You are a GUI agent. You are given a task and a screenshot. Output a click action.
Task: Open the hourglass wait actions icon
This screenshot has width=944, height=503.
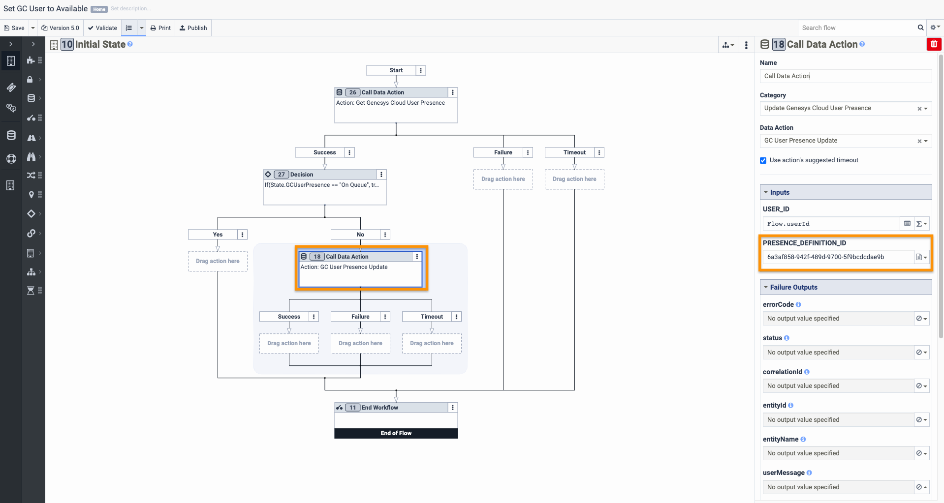pyautogui.click(x=31, y=291)
